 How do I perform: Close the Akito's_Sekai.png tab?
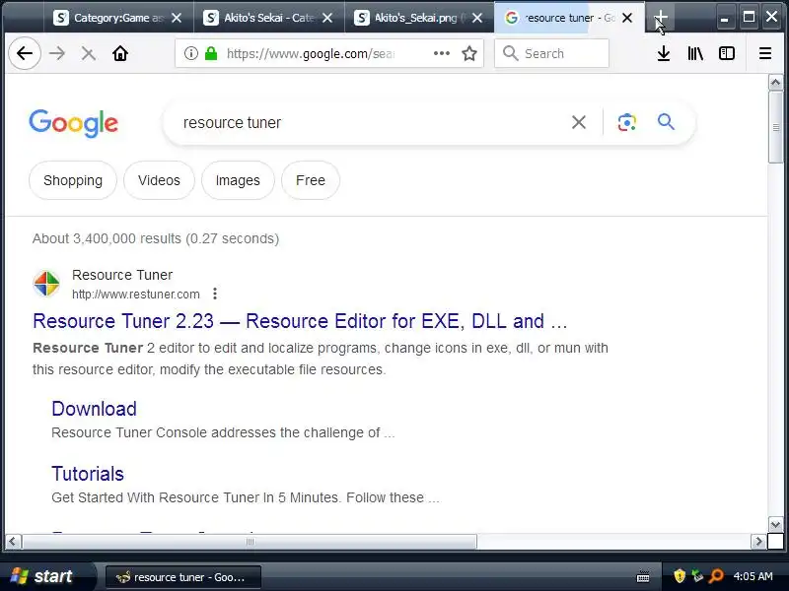coord(477,18)
